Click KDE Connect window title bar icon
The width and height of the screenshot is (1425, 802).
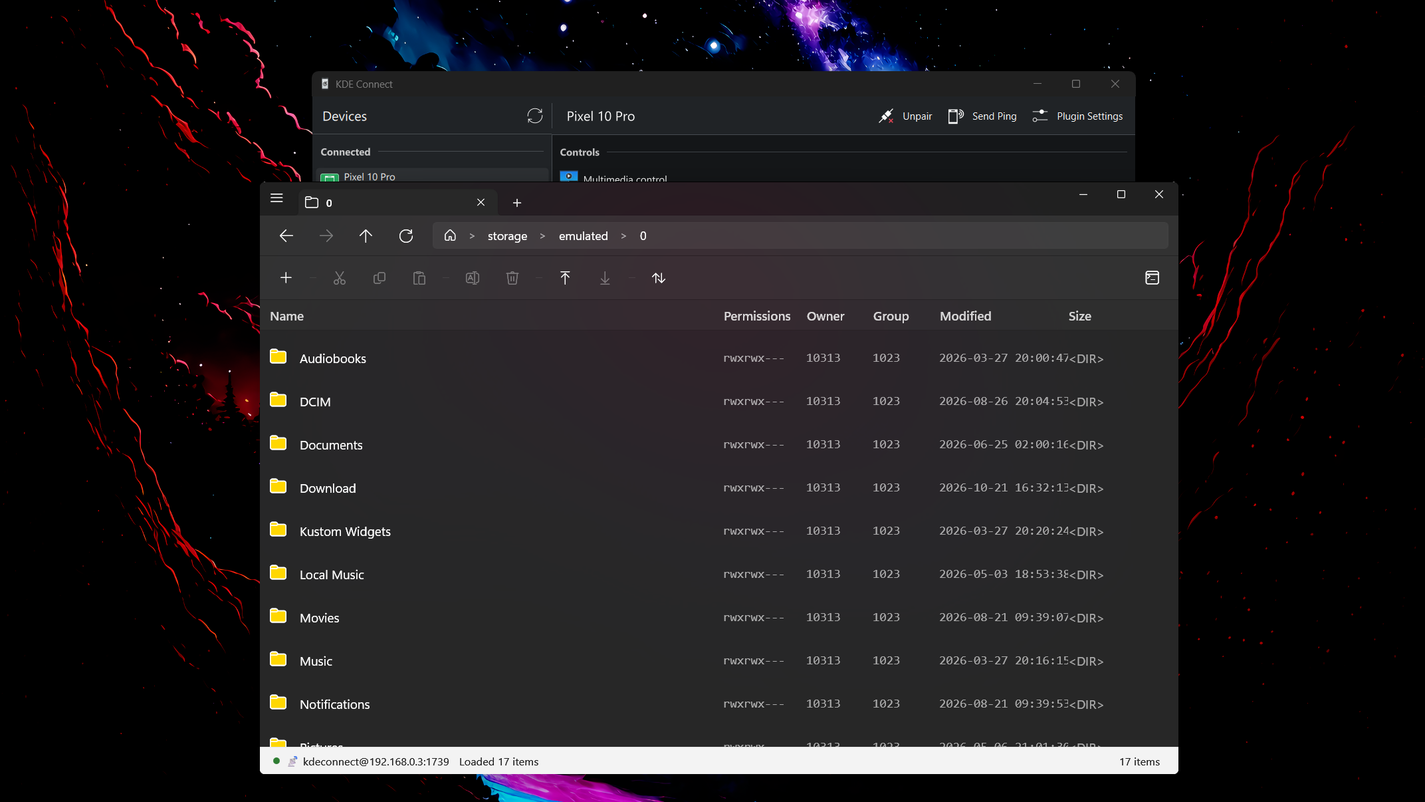pos(325,84)
